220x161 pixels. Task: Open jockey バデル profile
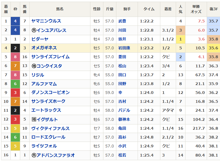(124, 110)
